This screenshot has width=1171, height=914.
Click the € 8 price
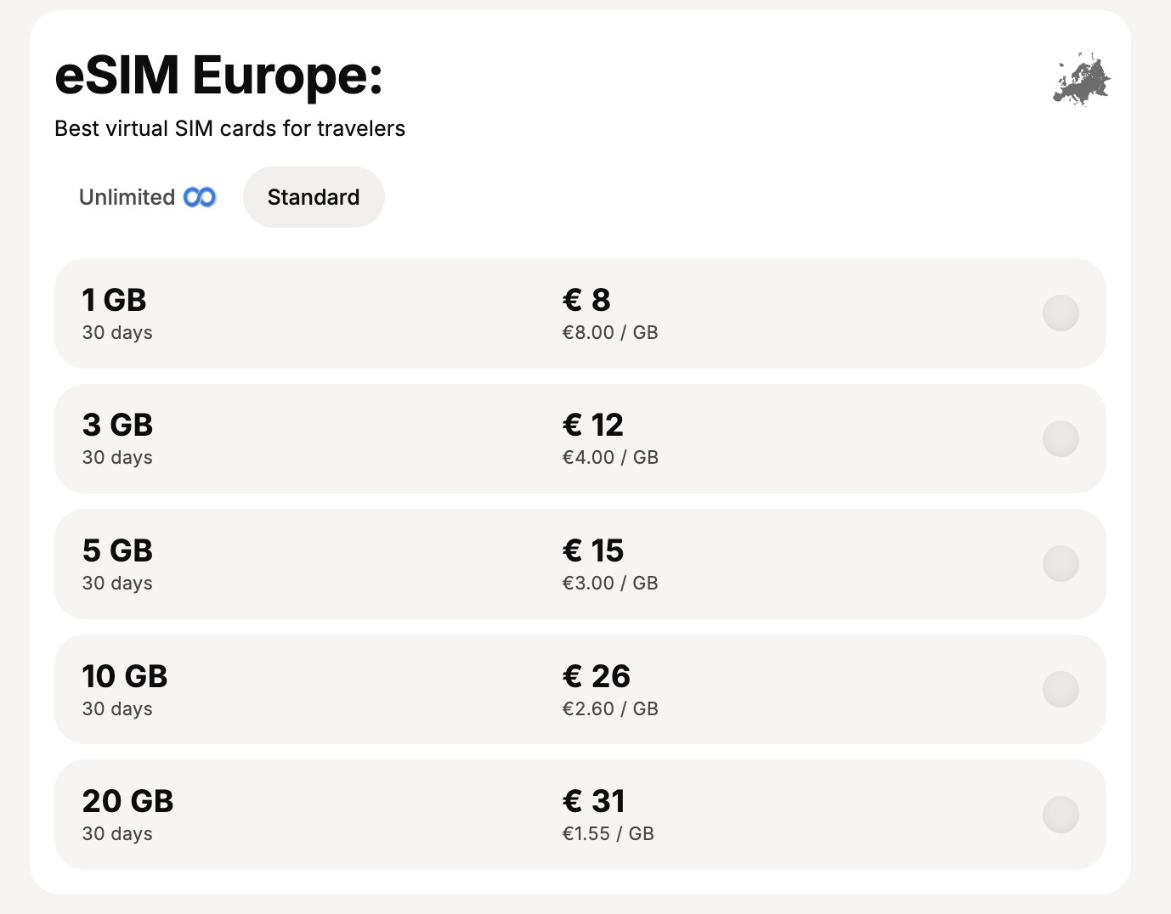(586, 300)
